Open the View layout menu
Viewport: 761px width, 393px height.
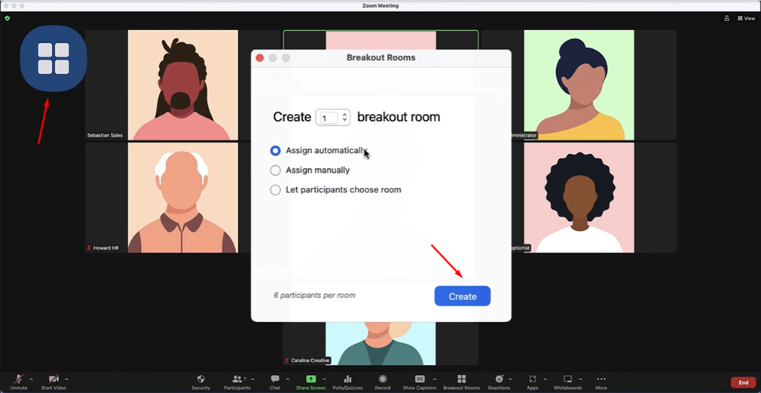point(746,18)
